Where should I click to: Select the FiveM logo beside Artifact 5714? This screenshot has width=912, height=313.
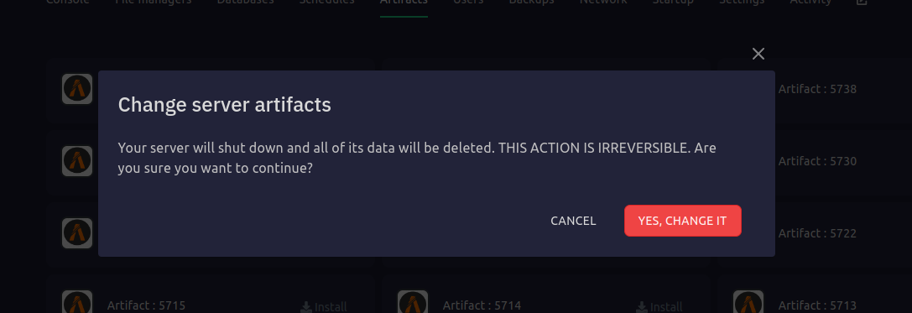pyautogui.click(x=413, y=303)
